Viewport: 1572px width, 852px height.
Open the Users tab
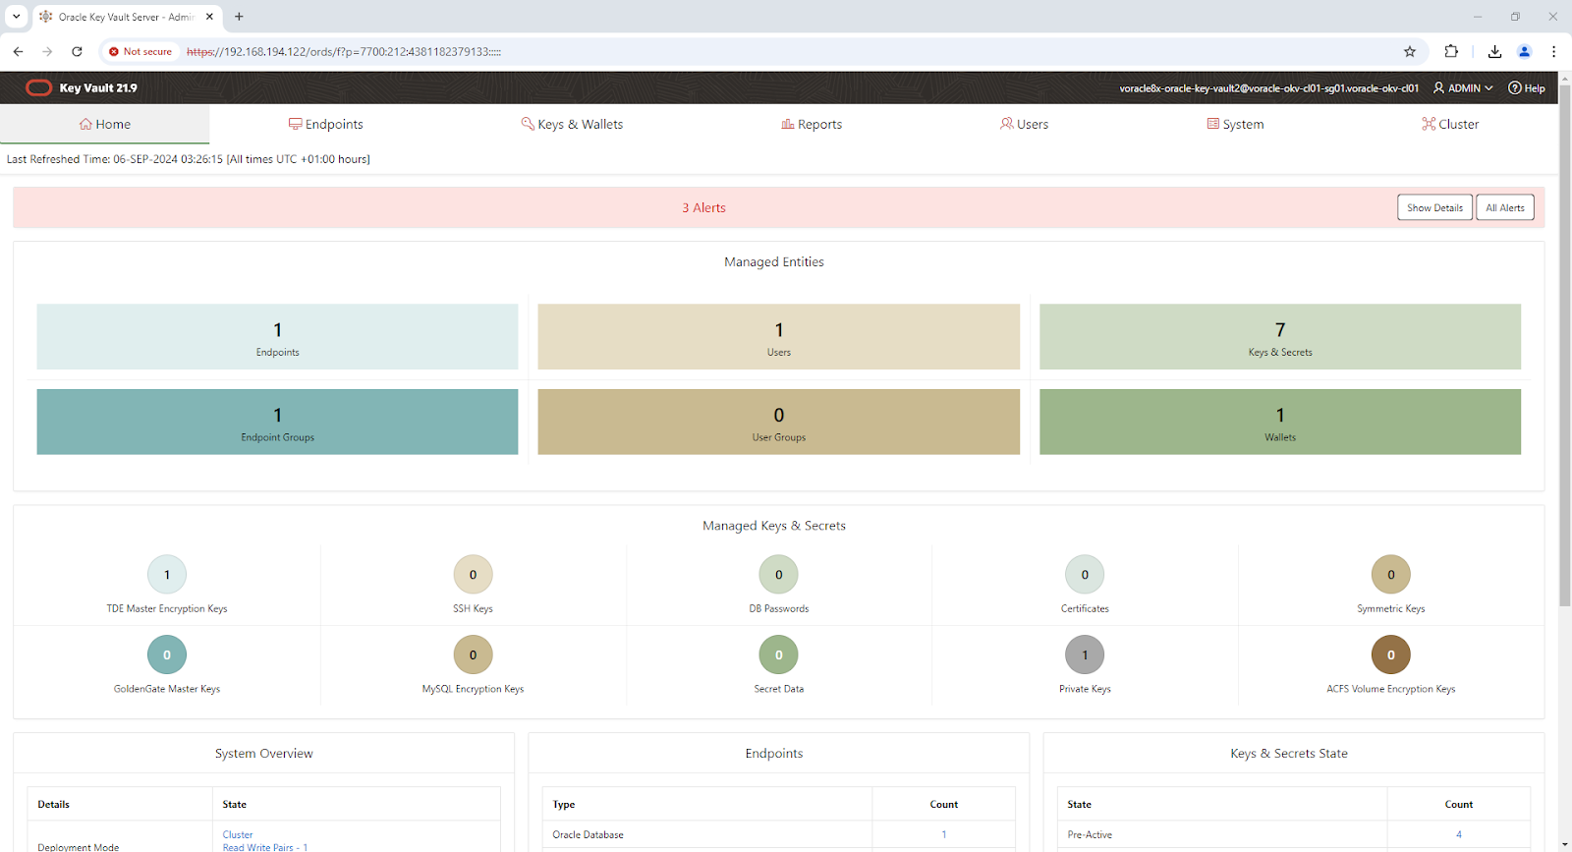(1024, 124)
